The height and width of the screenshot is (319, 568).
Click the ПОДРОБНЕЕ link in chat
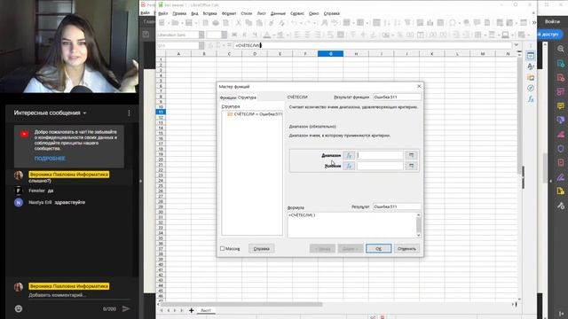click(50, 159)
